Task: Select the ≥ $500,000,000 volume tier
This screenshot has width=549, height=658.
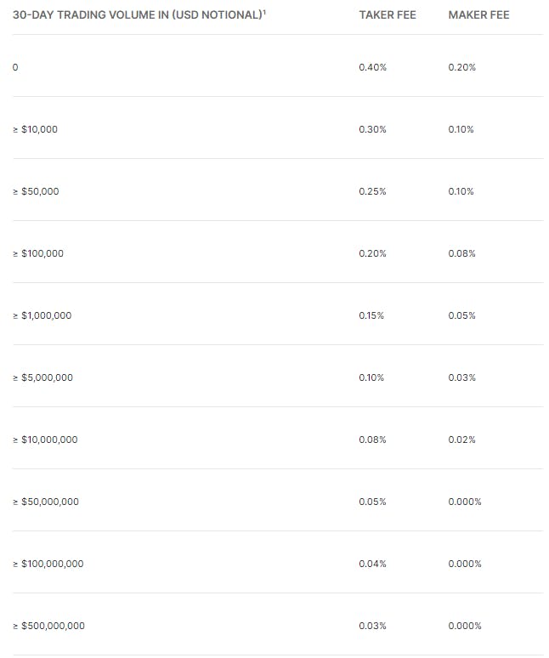Action: pos(48,626)
